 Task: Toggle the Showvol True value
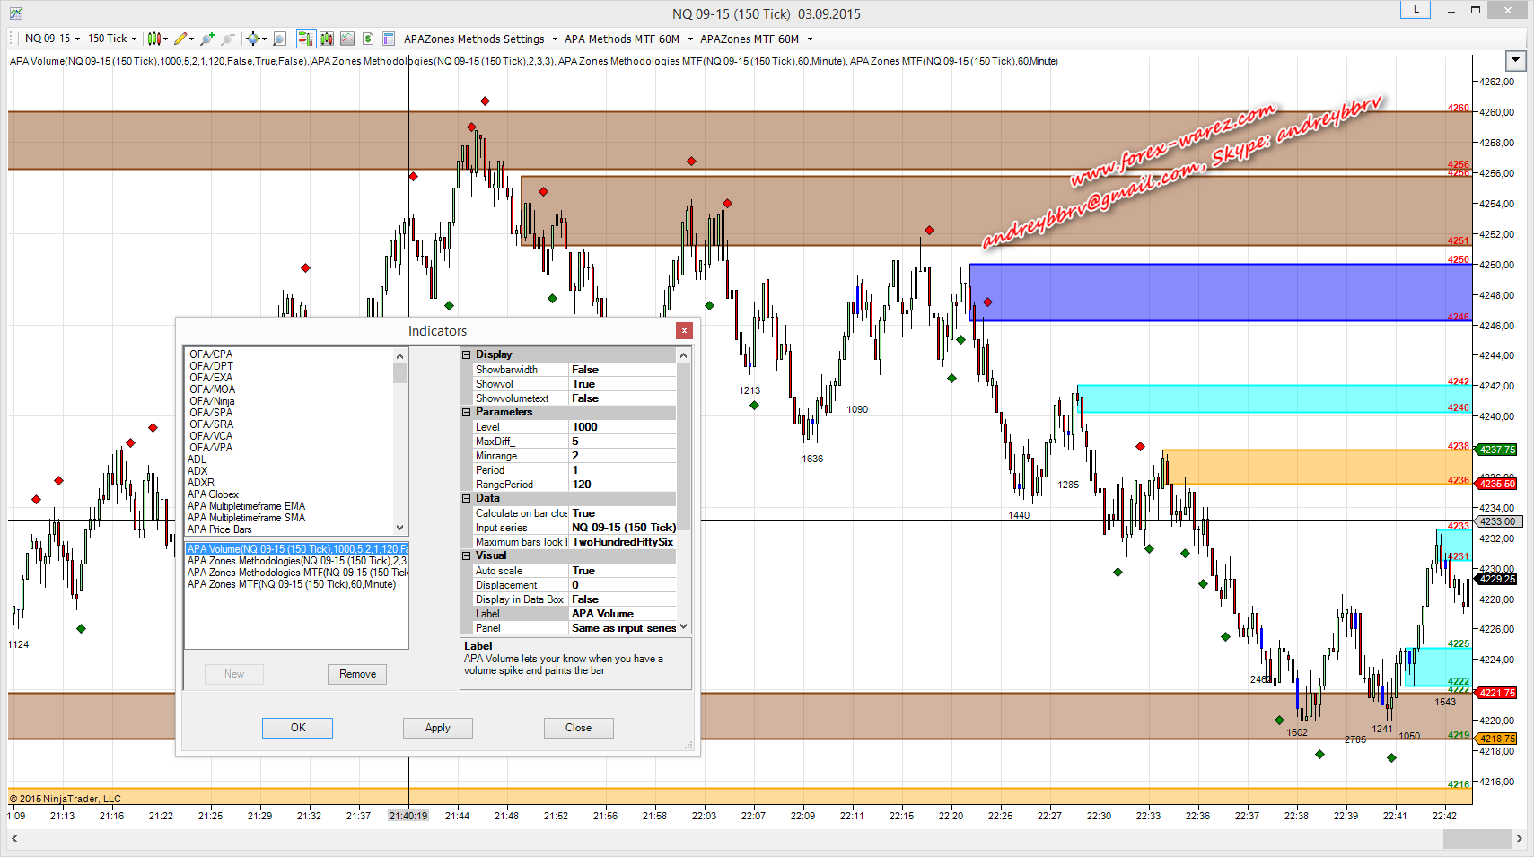pyautogui.click(x=622, y=384)
